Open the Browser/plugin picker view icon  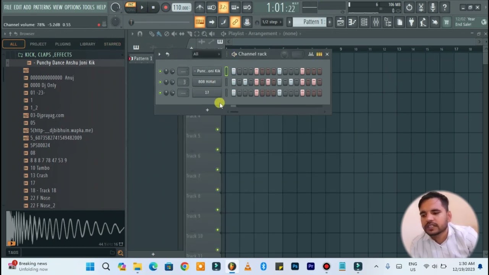388,22
